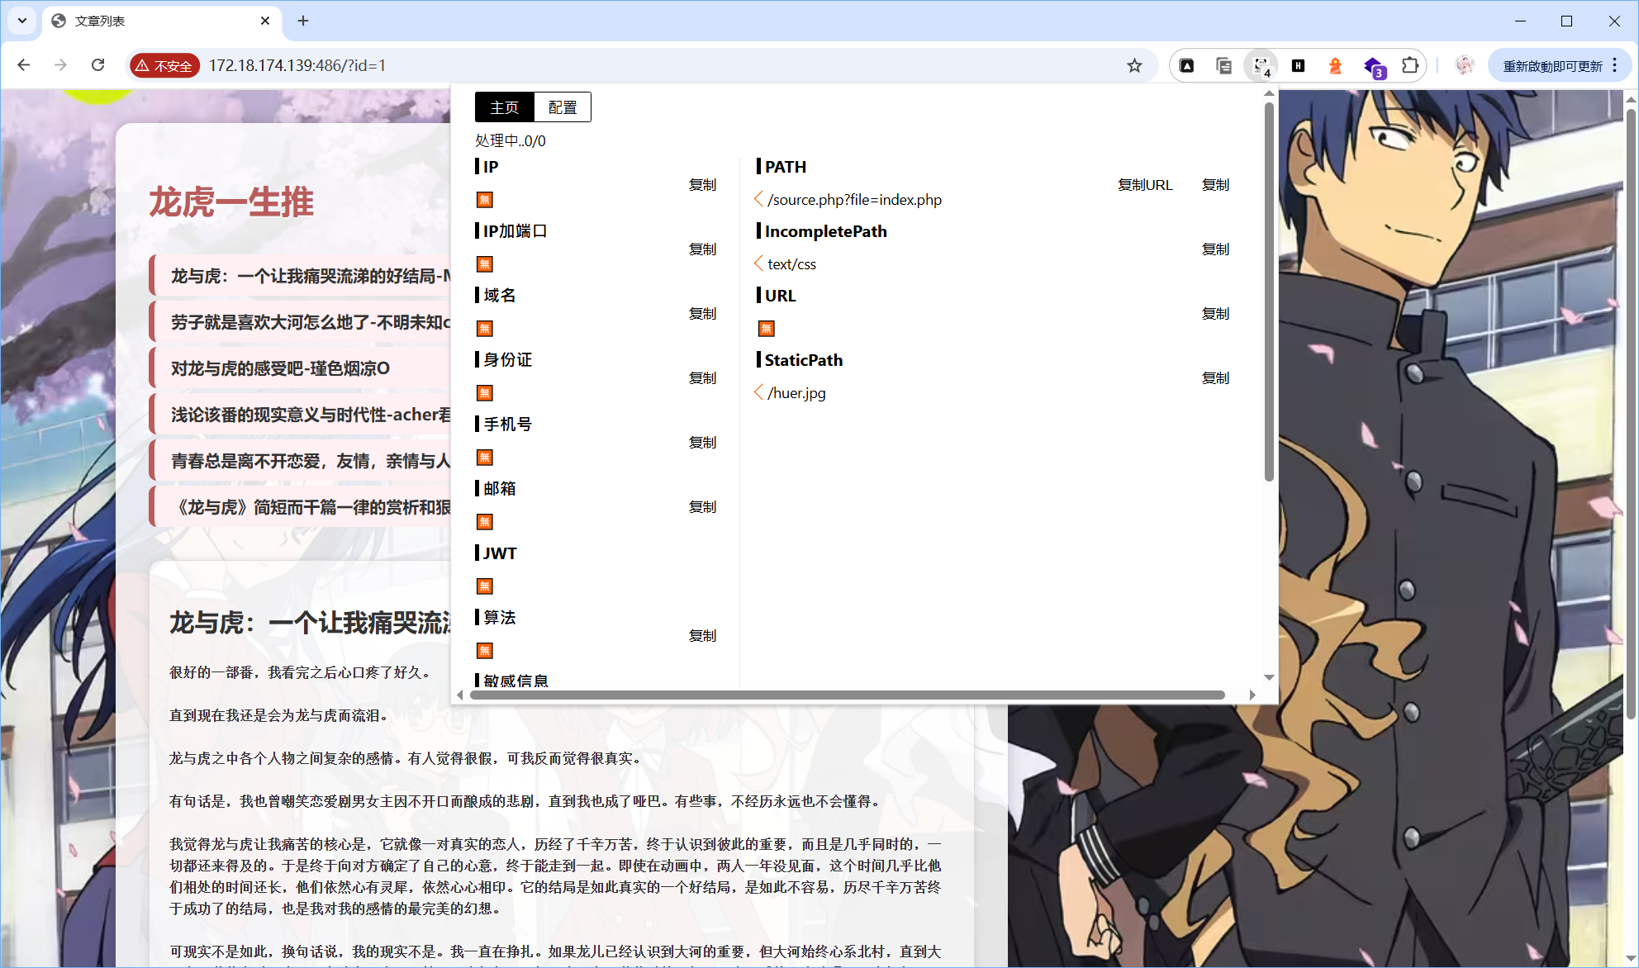Image resolution: width=1639 pixels, height=968 pixels.
Task: Open article 对龙与虎的感受吧-瑾色烟凉O
Action: pyautogui.click(x=302, y=368)
